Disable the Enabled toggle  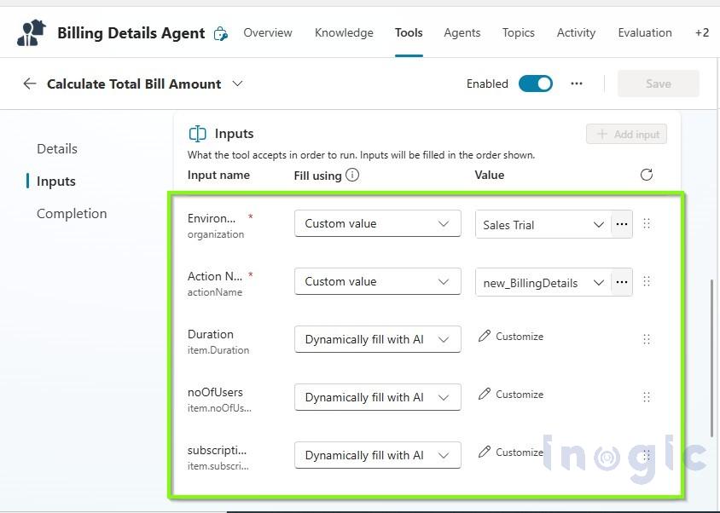tap(536, 84)
